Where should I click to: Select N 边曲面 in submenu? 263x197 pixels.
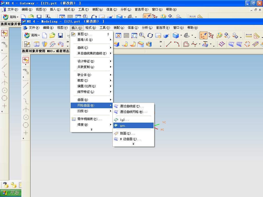(x=134, y=139)
